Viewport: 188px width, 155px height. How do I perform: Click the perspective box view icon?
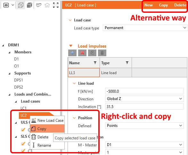(39, 5)
